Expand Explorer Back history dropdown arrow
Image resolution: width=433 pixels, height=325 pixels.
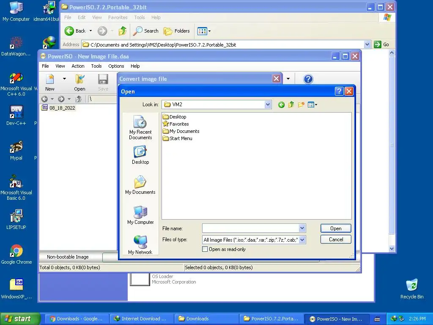tap(90, 31)
